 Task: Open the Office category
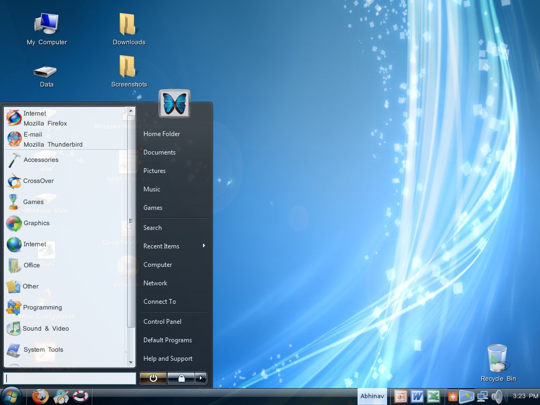[x=65, y=265]
